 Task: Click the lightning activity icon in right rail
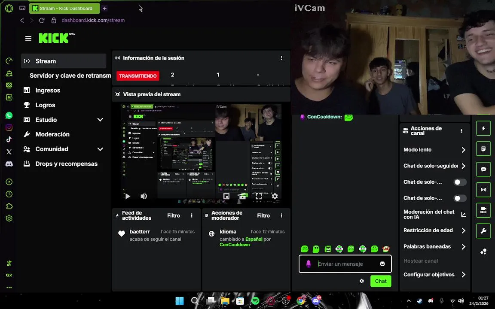click(x=483, y=128)
